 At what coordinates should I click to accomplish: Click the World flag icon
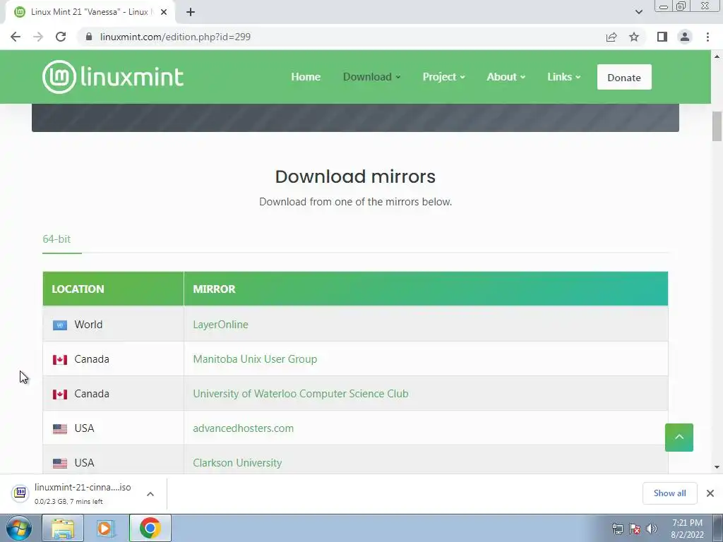point(60,325)
